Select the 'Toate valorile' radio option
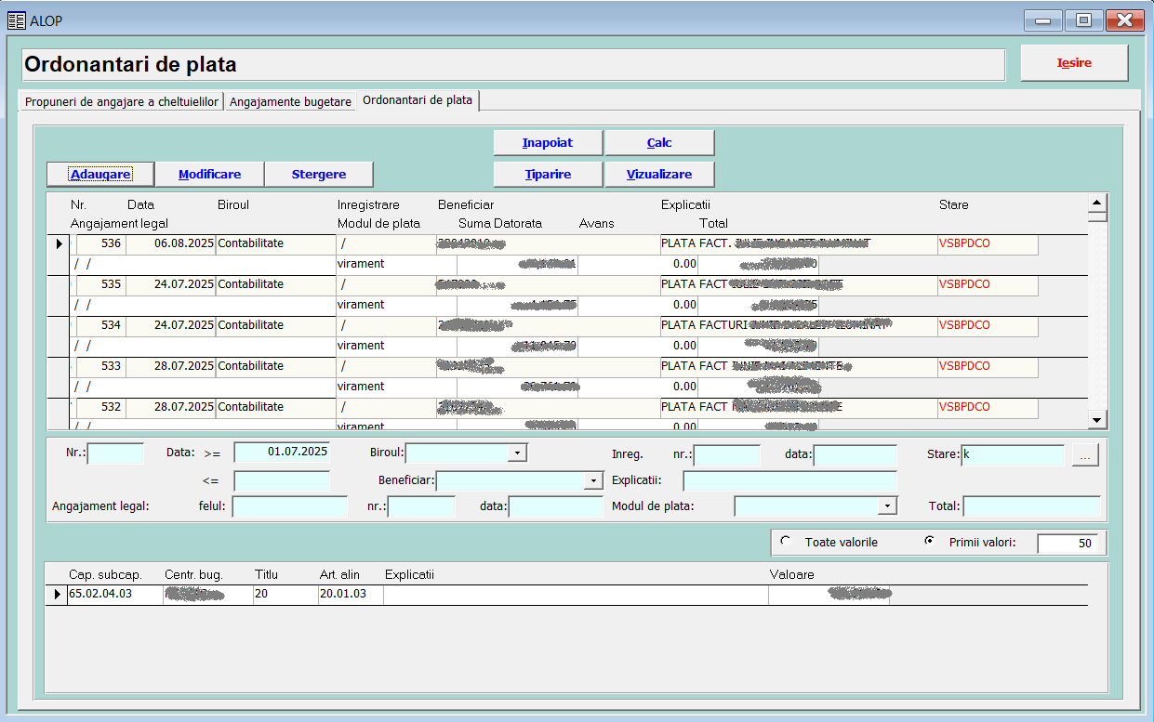This screenshot has width=1154, height=722. point(786,542)
